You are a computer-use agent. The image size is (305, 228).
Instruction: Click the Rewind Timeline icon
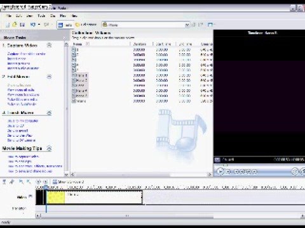click(x=38, y=182)
